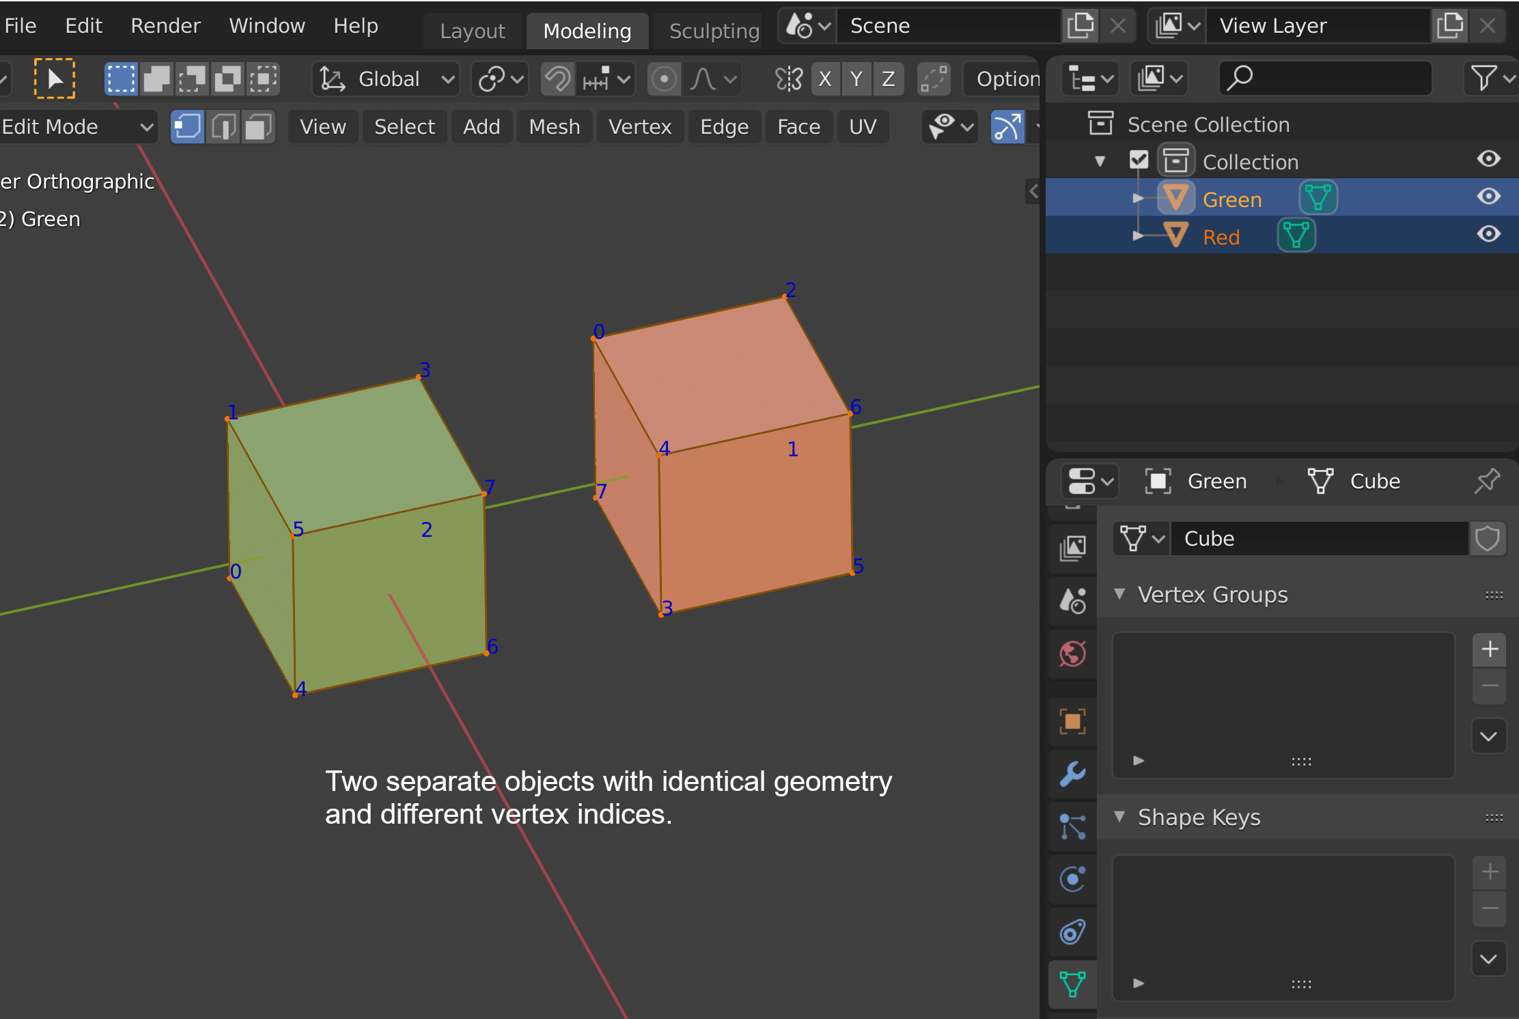The image size is (1519, 1019).
Task: Open outliner display mode dropdown
Action: click(x=1090, y=79)
